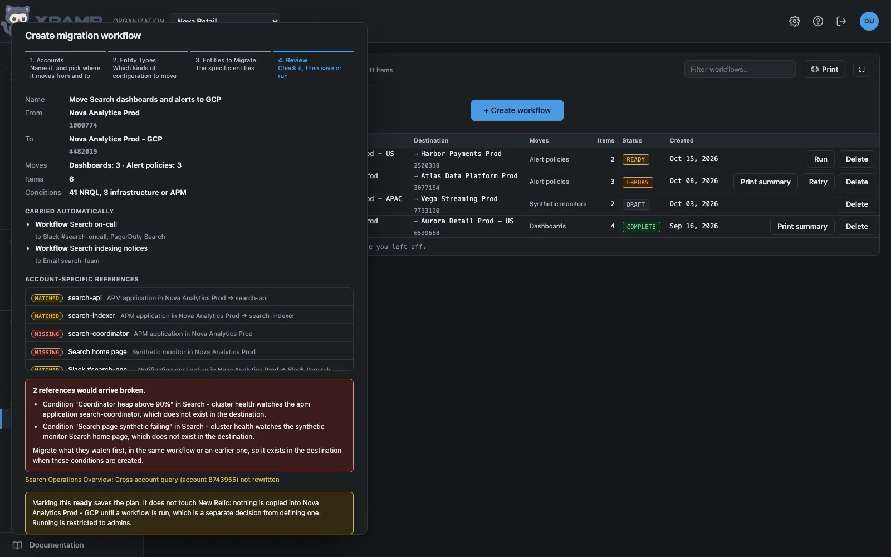The image size is (891, 557).
Task: Open the settings gear icon
Action: pos(795,21)
